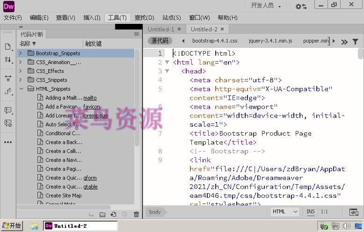Remove comment icon in left toolbar
Image resolution: width=364 pixels, height=232 pixels.
pyautogui.click(x=8, y=123)
